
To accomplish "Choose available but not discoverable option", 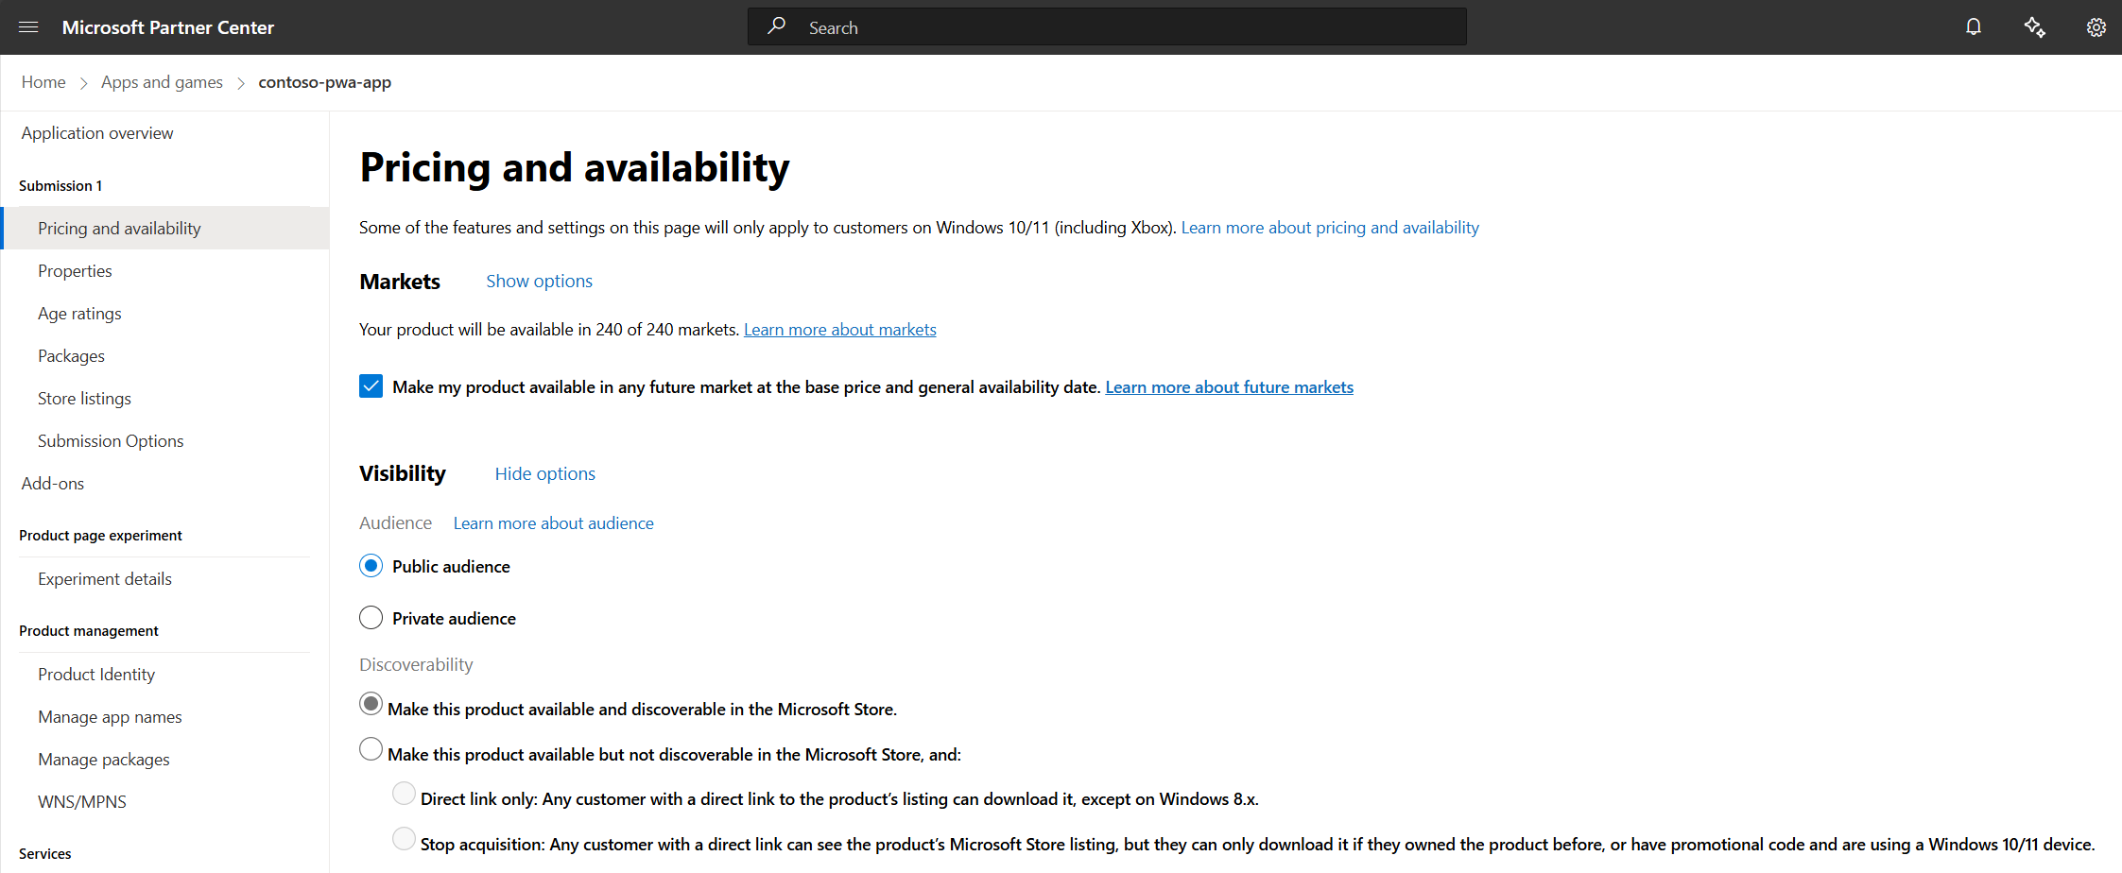I will pyautogui.click(x=371, y=750).
